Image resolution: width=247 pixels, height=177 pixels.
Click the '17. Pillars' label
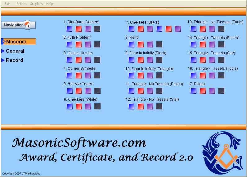pos(196,84)
